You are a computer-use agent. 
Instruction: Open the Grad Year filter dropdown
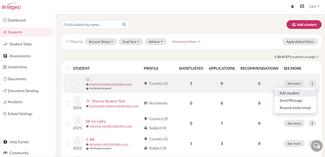[131, 42]
